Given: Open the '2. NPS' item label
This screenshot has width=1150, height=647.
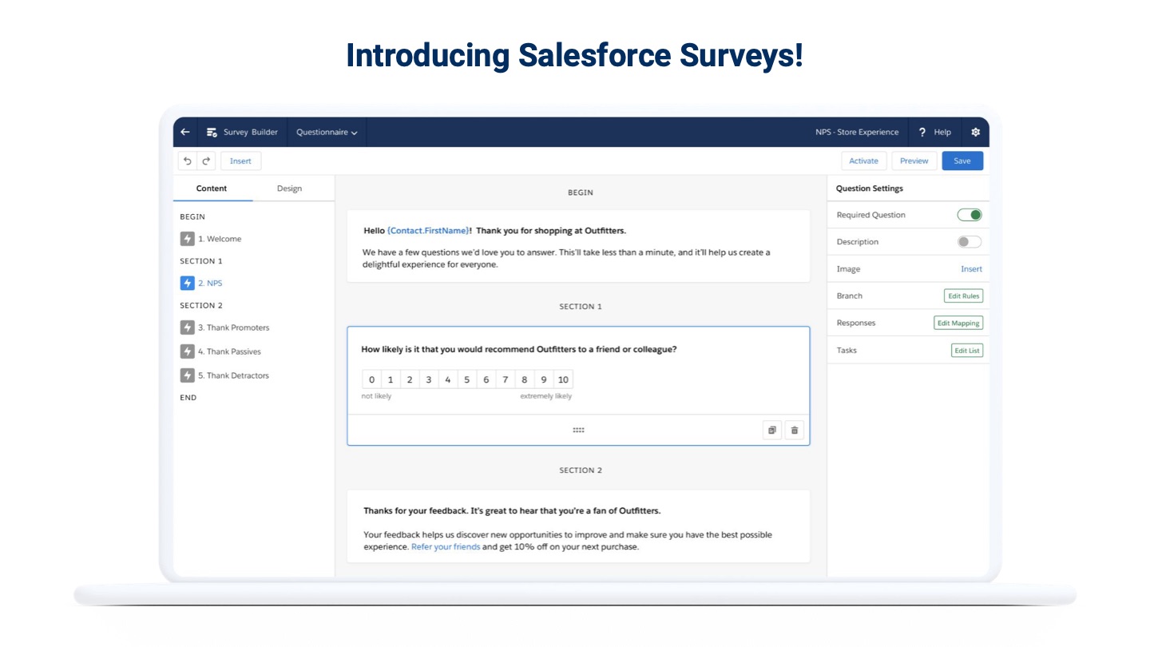Looking at the screenshot, I should (210, 283).
